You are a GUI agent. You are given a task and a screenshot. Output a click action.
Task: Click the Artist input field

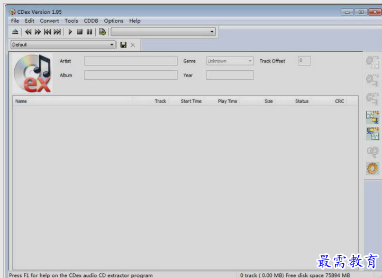(131, 61)
